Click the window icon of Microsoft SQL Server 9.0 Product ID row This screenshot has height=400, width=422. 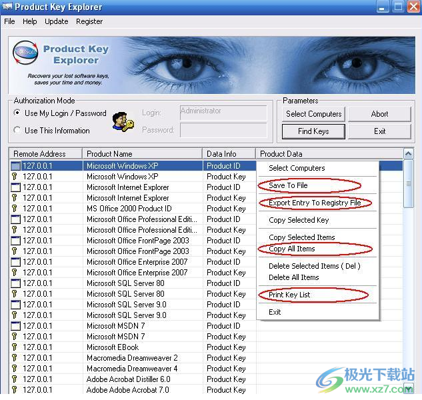click(x=15, y=305)
